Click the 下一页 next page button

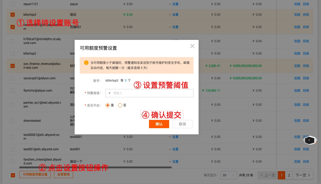[303, 175]
